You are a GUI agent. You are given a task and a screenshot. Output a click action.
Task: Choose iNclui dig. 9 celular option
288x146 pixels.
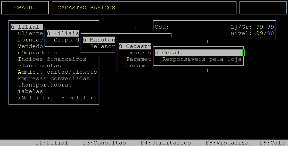coord(55,98)
